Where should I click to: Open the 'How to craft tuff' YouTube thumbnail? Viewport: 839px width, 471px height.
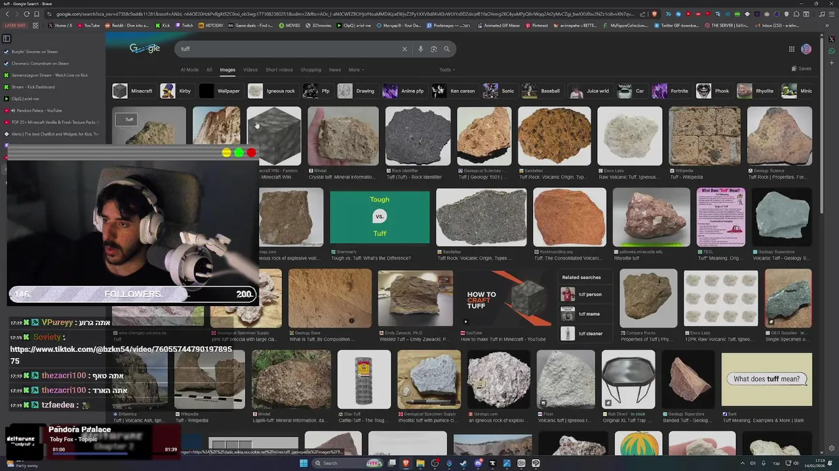505,298
